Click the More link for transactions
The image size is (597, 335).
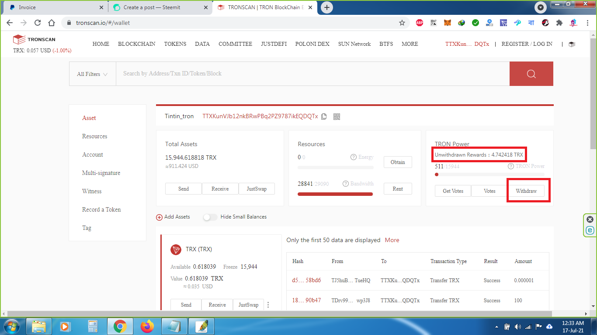[x=392, y=240]
